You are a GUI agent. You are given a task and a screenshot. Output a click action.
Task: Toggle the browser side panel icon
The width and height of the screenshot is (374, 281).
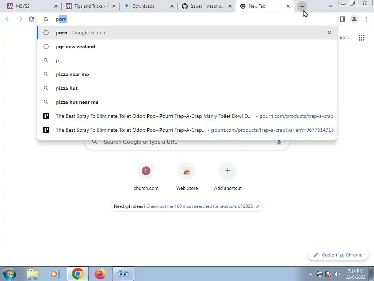pos(343,19)
